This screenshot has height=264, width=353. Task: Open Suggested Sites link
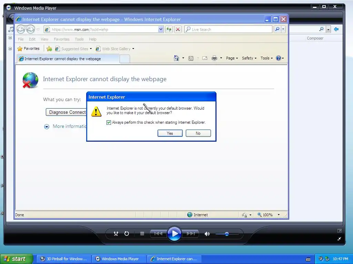tap(73, 49)
